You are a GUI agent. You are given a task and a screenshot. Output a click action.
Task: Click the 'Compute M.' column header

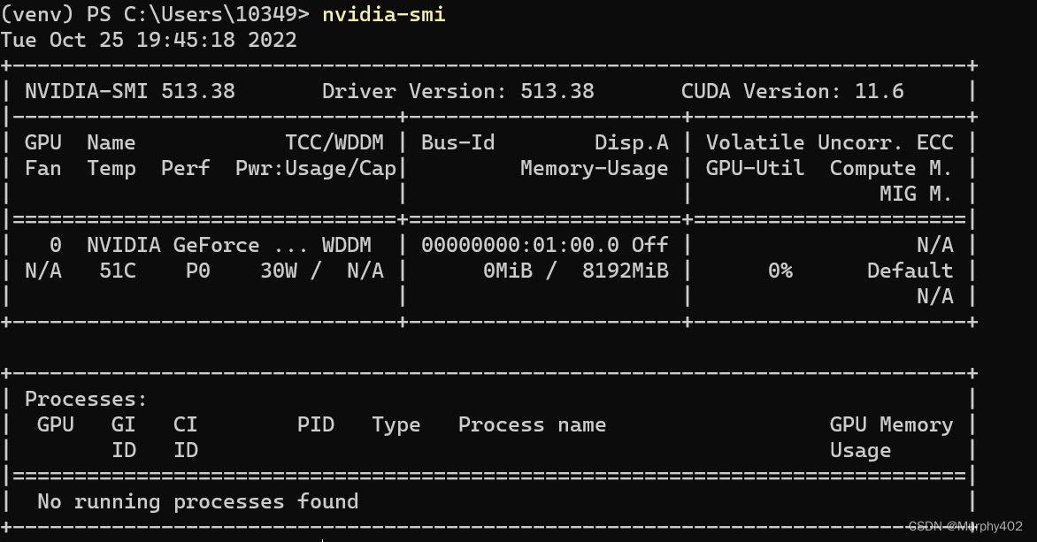point(891,169)
